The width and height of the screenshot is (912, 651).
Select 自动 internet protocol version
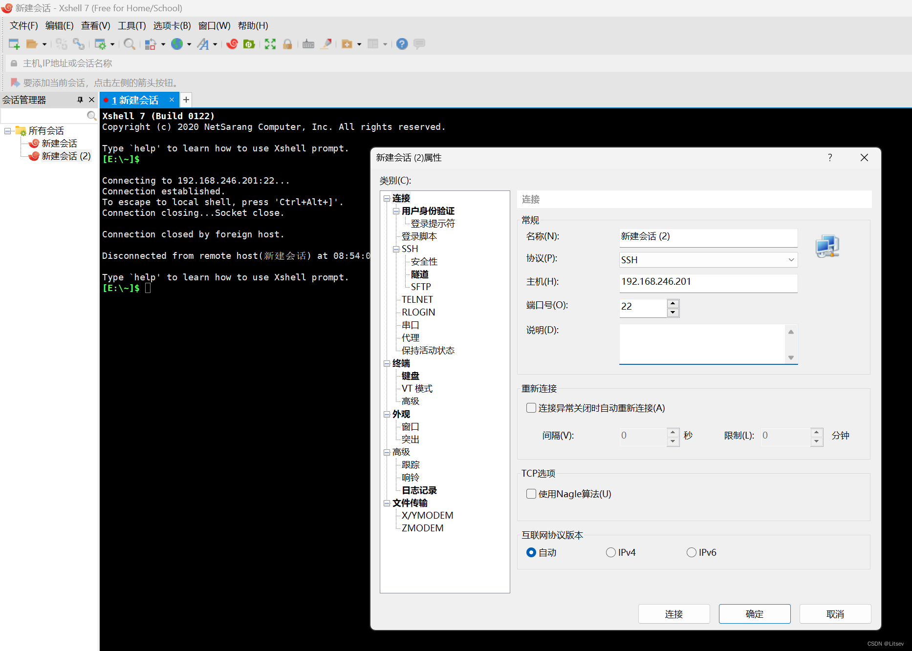click(531, 552)
